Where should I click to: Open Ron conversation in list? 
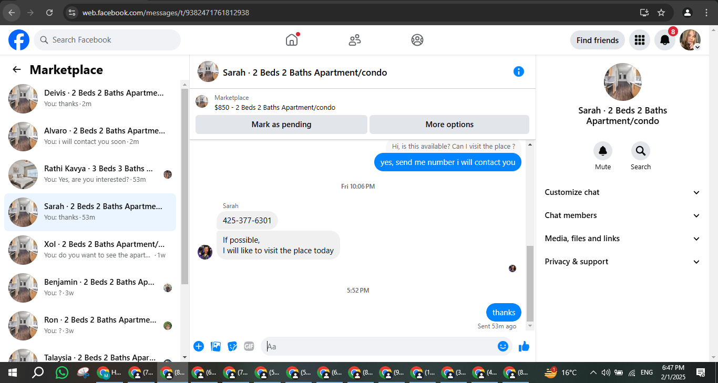(90, 325)
